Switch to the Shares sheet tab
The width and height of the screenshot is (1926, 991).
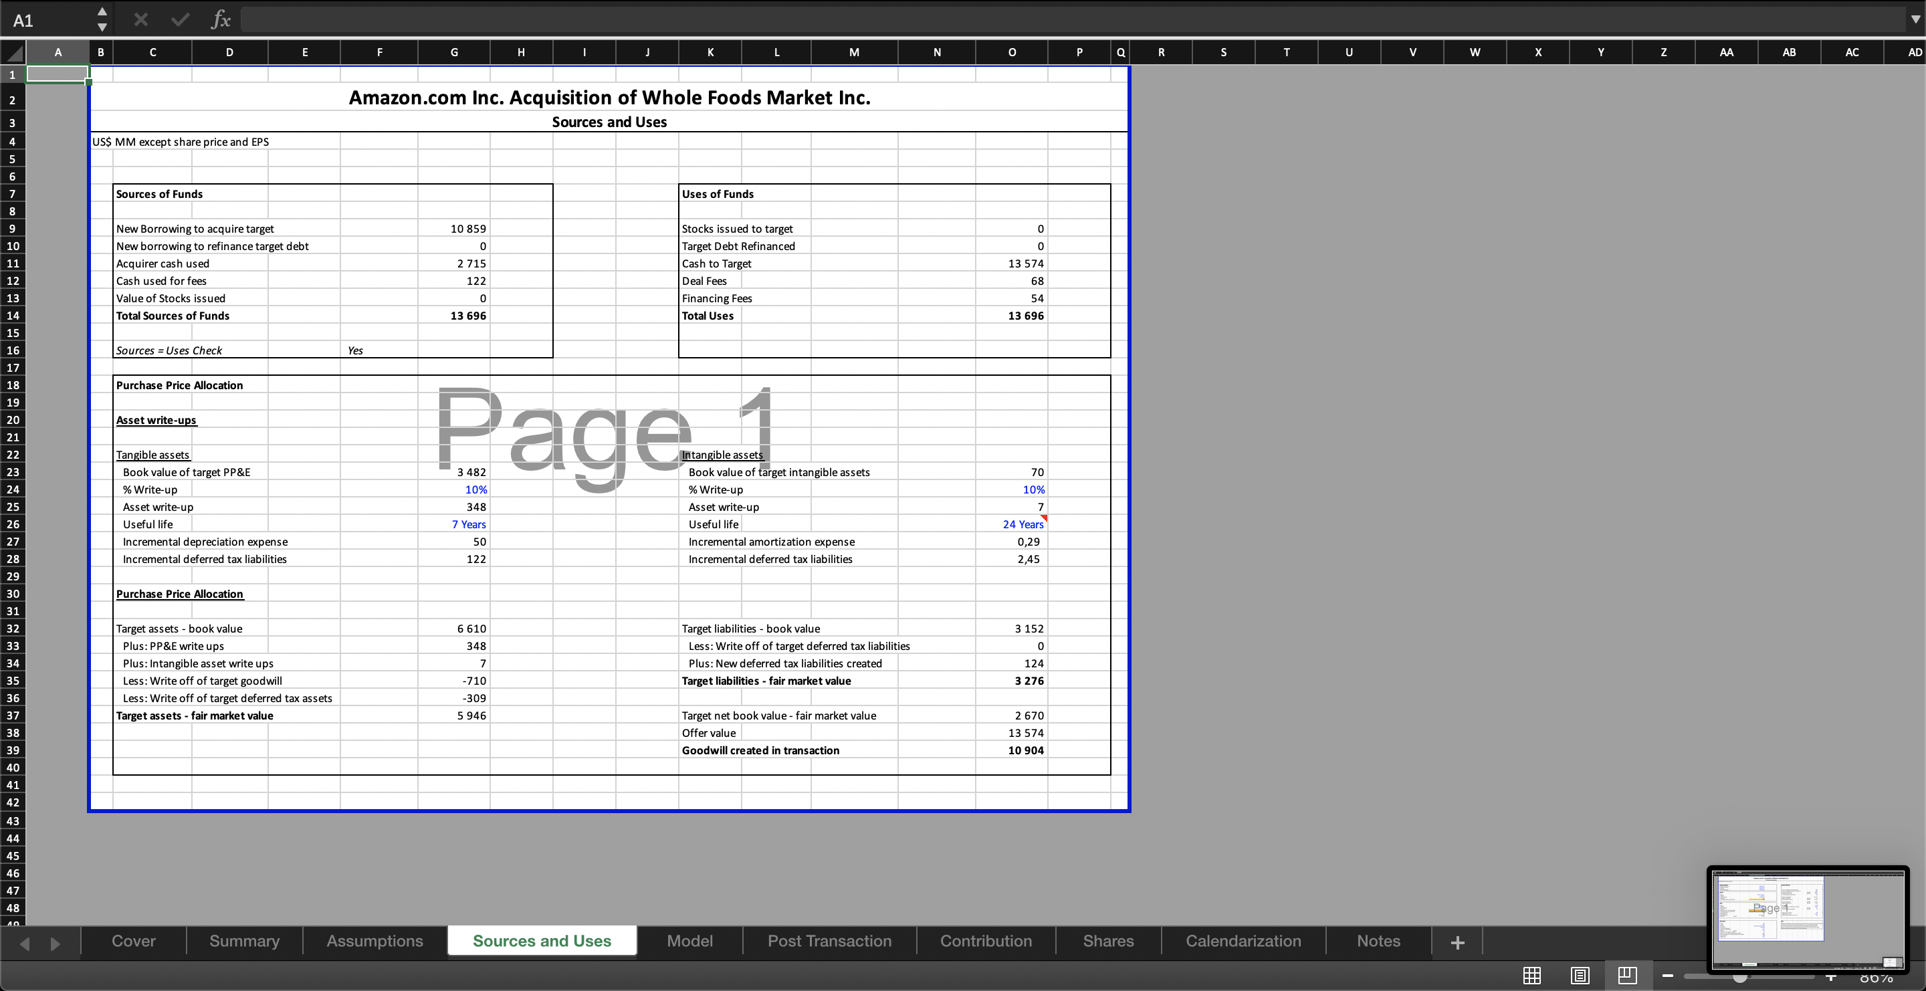pos(1108,941)
